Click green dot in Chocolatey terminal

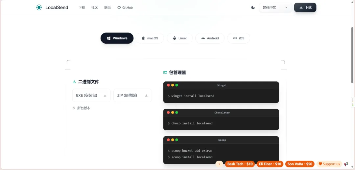point(177,113)
